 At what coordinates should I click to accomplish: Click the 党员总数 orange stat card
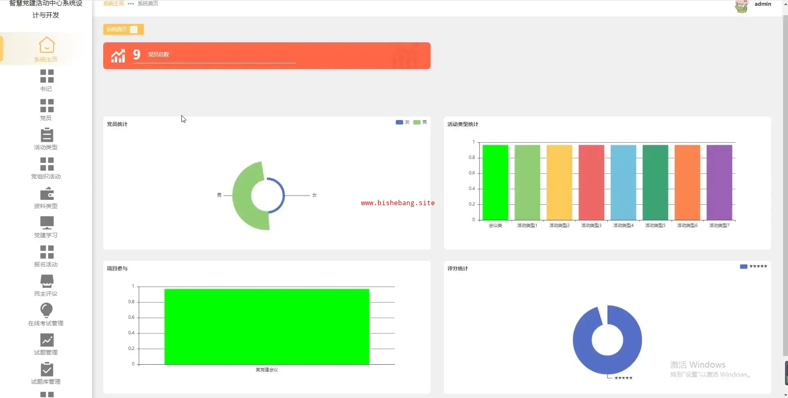tap(267, 56)
